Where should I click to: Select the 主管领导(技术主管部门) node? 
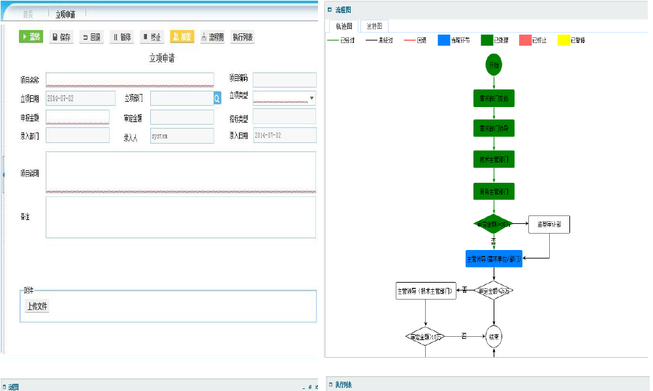tap(426, 290)
